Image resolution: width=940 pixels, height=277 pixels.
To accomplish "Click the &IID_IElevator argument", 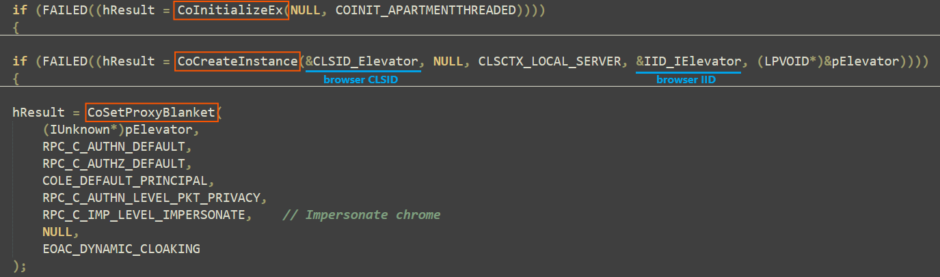I will [688, 61].
